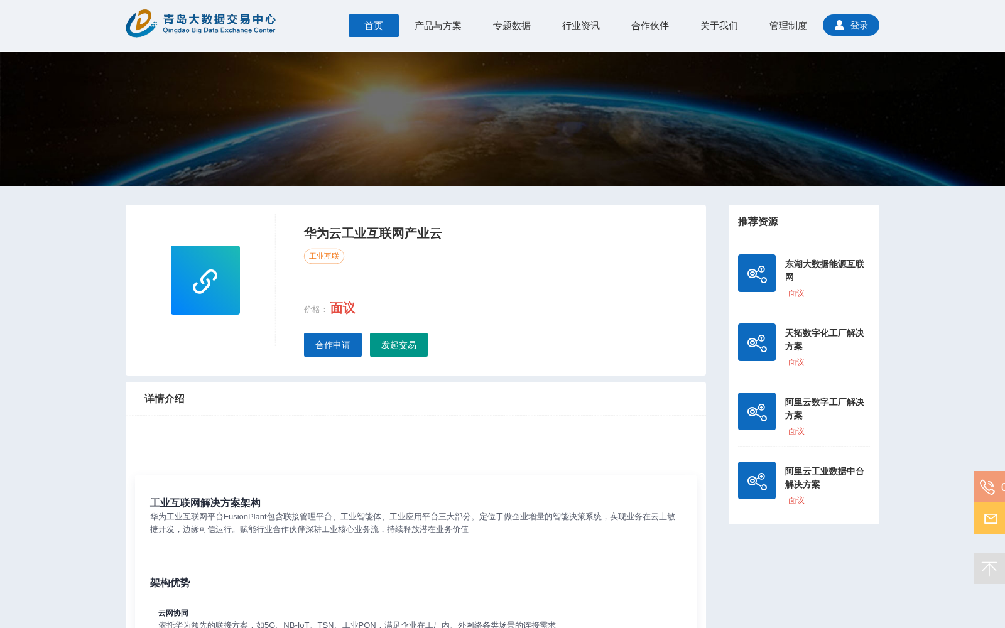
Task: Click the Qingdao Big Data Exchange Center logo
Action: coord(200,24)
